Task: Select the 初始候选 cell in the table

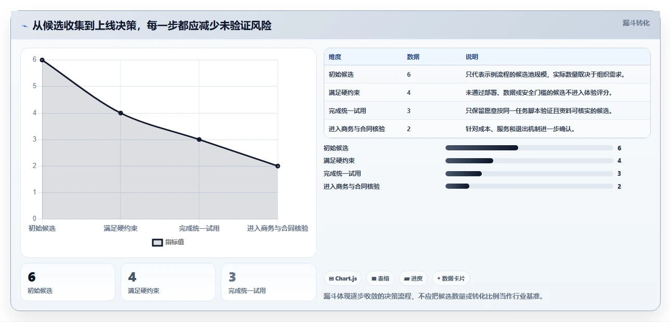Action: click(341, 75)
